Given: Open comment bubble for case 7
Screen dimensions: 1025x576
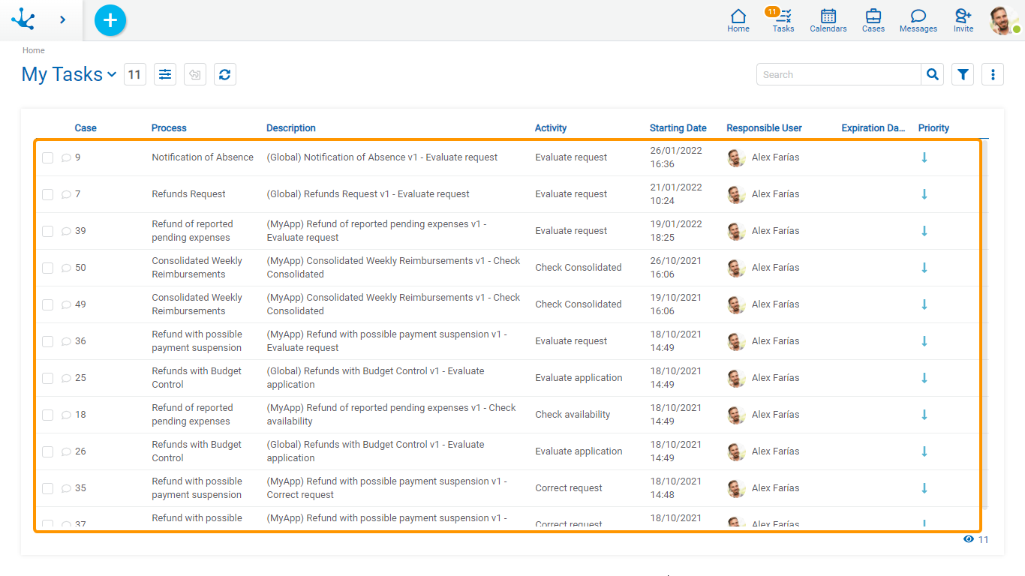Looking at the screenshot, I should coord(66,194).
